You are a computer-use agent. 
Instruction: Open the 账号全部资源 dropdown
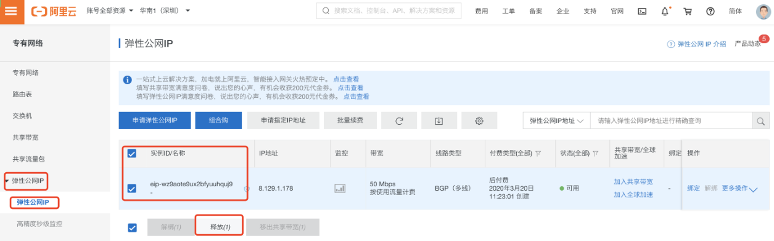[110, 11]
